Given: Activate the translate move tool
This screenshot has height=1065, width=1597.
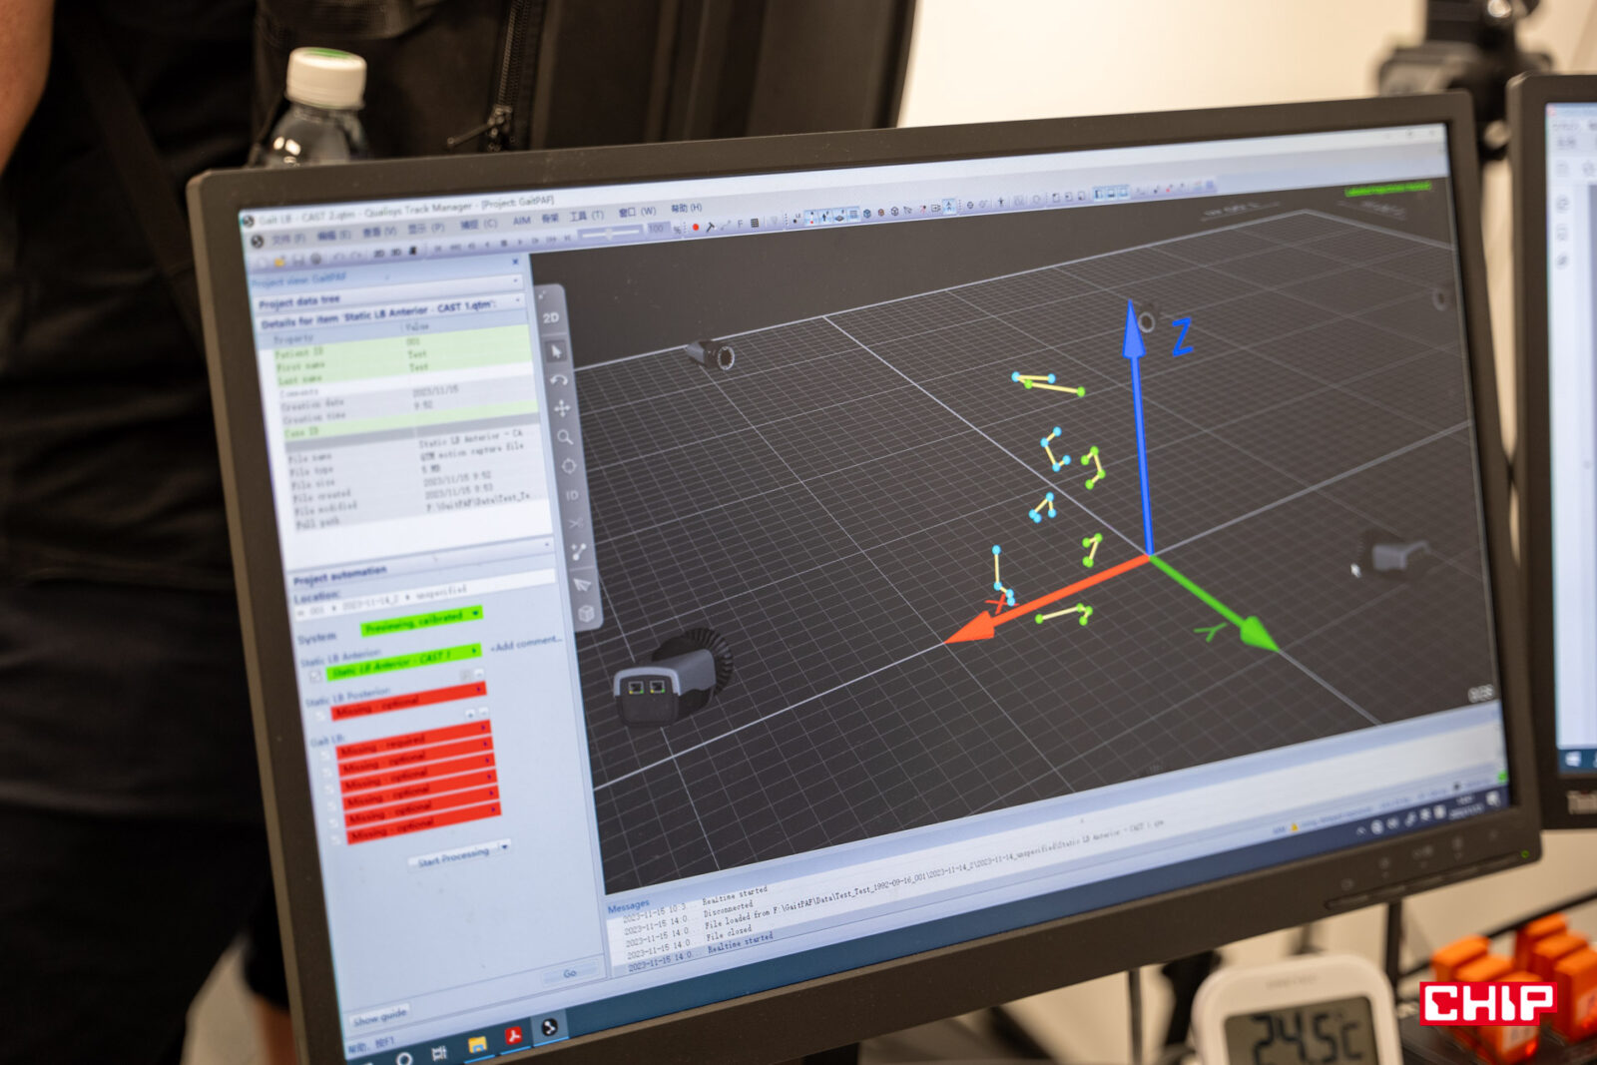Looking at the screenshot, I should (x=562, y=408).
